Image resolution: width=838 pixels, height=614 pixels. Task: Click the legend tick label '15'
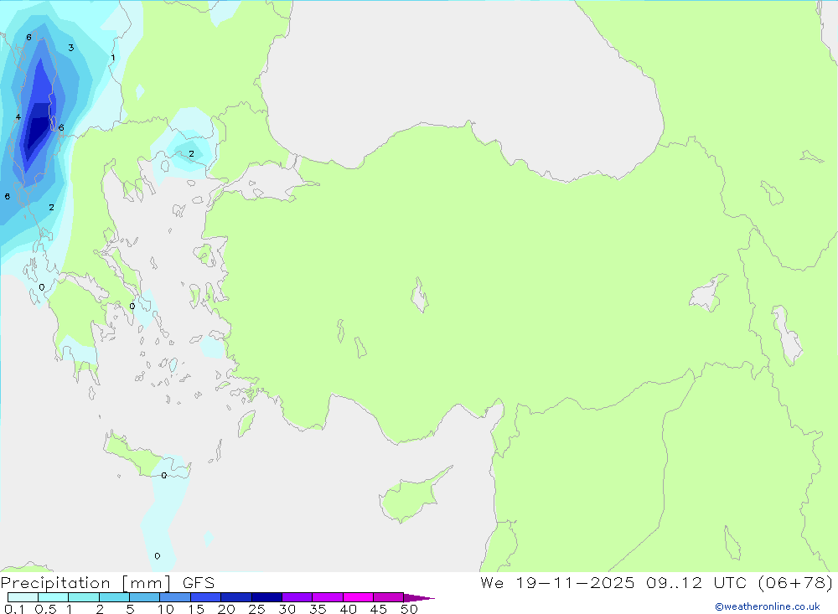[196, 609]
